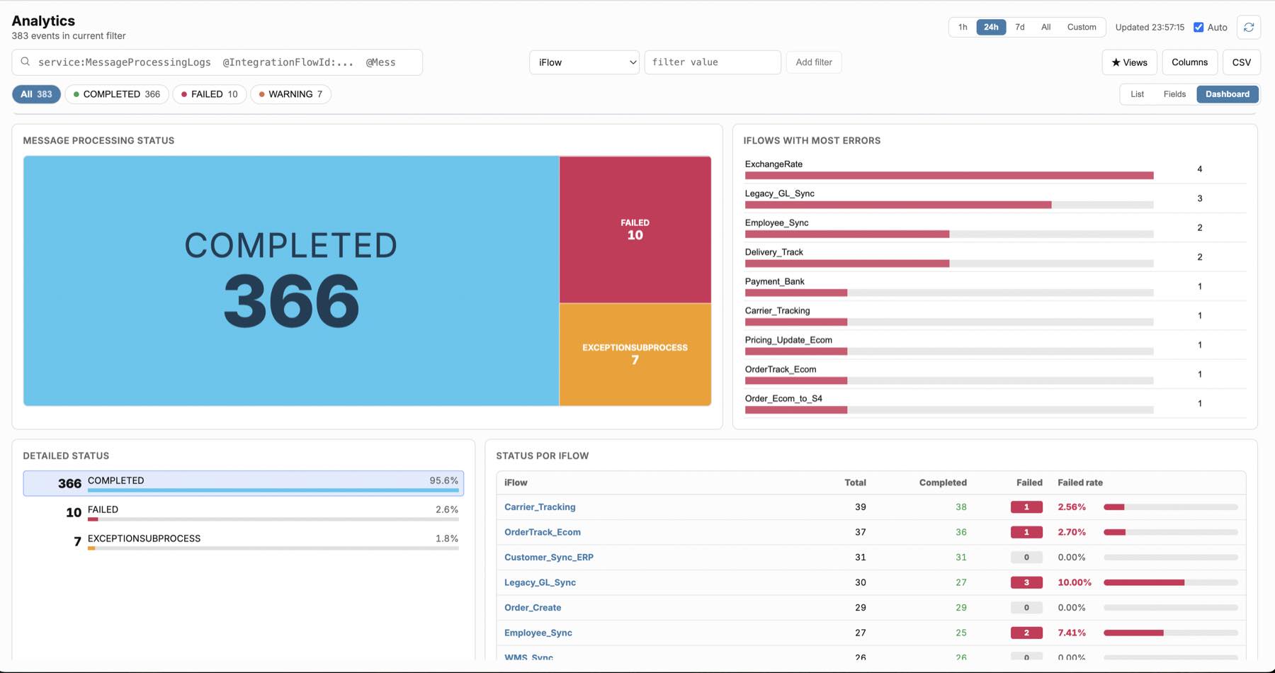Open the Columns button

(1189, 62)
